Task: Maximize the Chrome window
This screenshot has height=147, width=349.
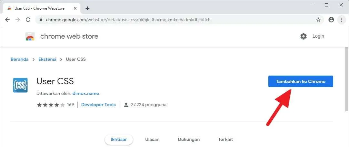Action: click(x=326, y=5)
